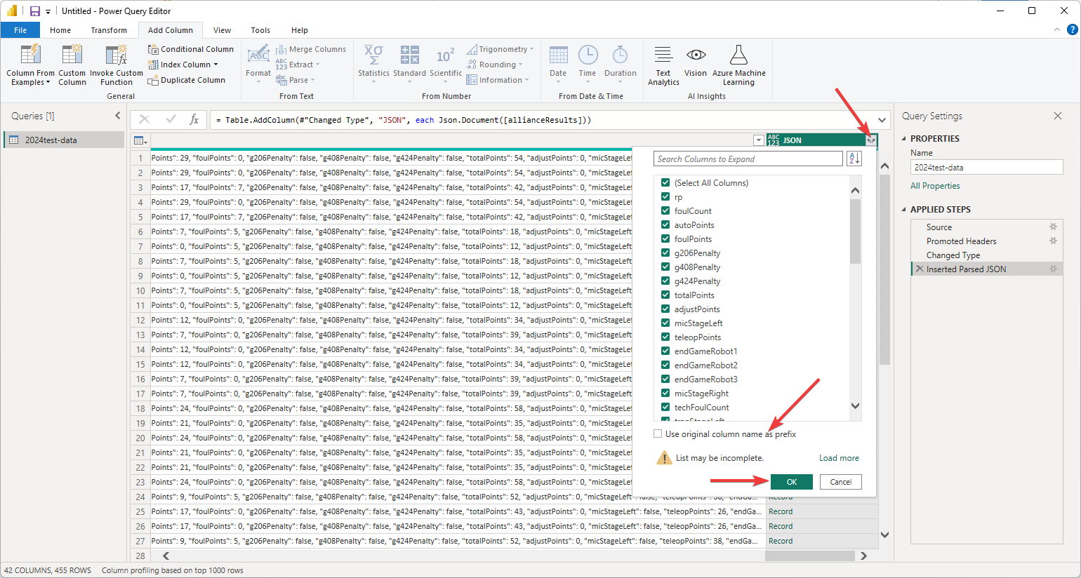Screen dimensions: 1081x578
Task: Open Extract dropdown
Action: [x=298, y=65]
